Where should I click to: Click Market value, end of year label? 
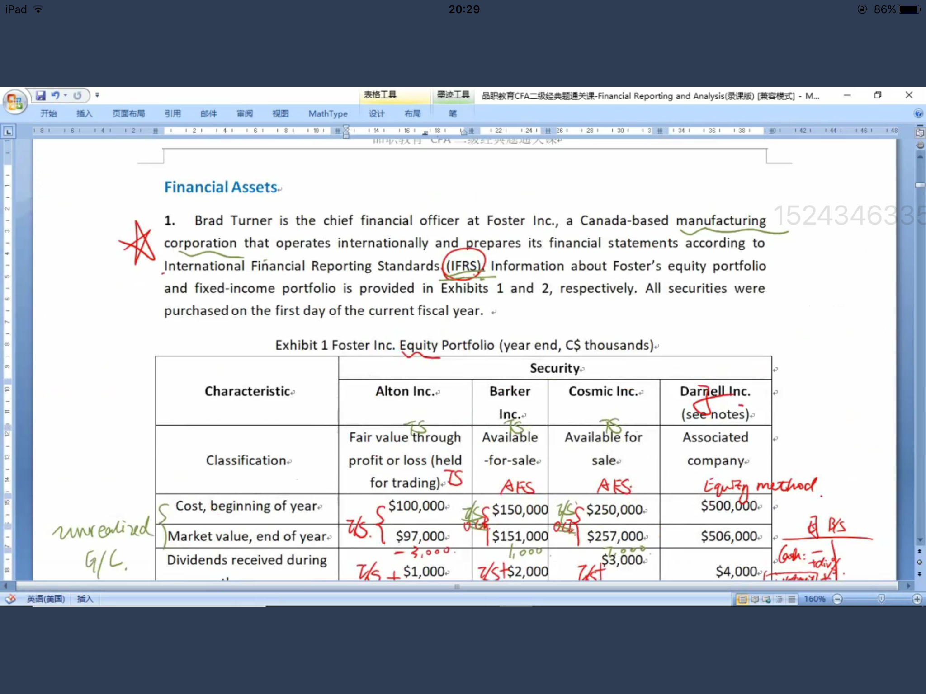pyautogui.click(x=247, y=536)
